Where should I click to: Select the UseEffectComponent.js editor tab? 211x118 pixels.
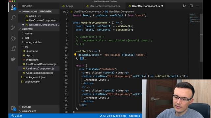click(x=146, y=6)
